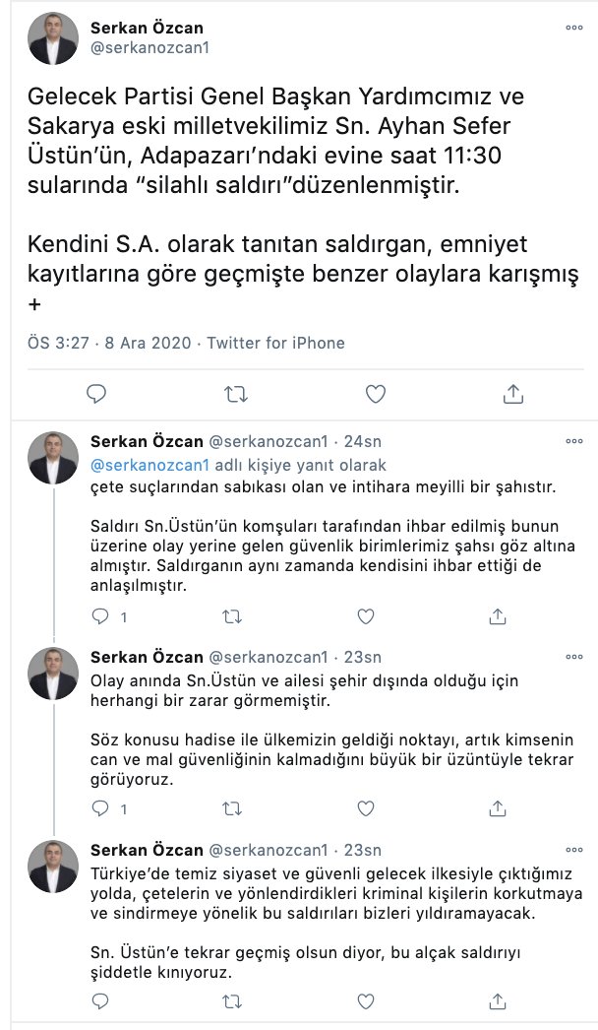Retweet the main tweet posted at ÖS 3:27

(236, 394)
